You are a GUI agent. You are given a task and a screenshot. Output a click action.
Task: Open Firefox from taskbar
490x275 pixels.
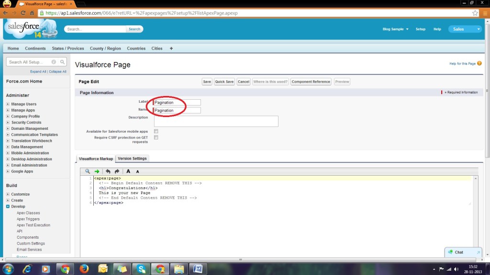84,269
